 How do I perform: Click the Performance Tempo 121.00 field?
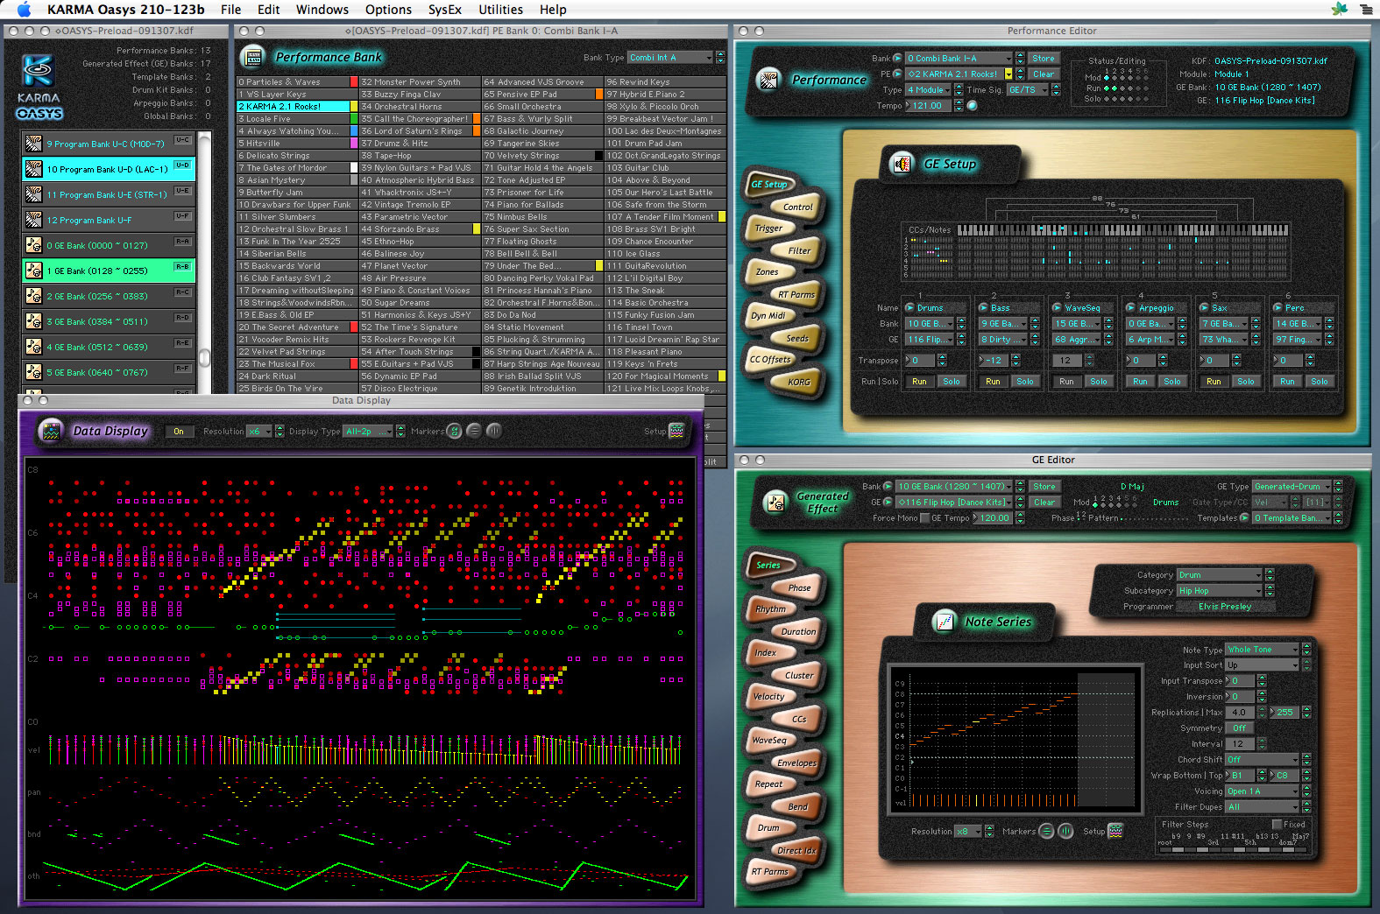click(x=928, y=106)
